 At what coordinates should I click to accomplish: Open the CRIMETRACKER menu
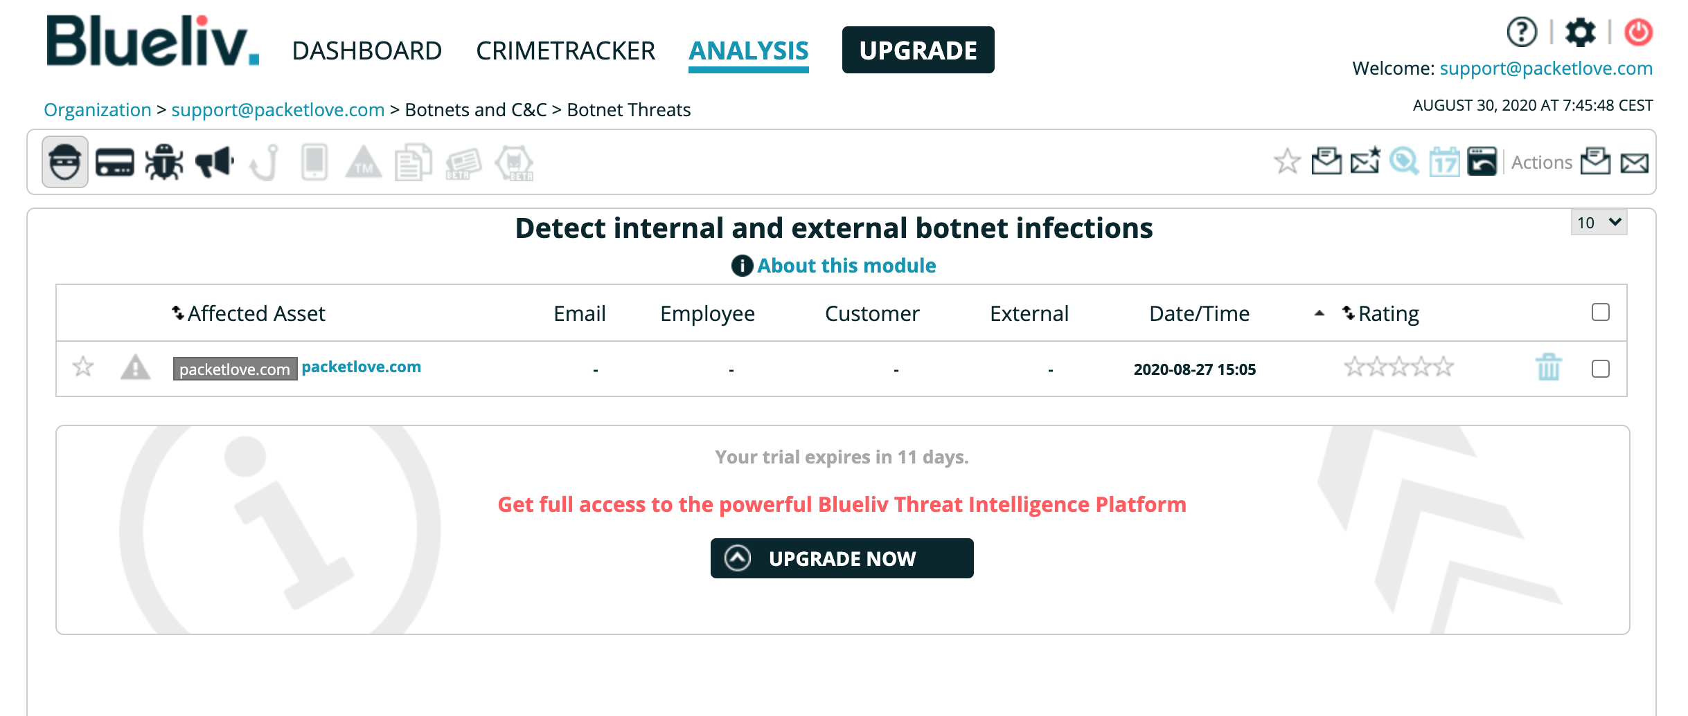click(x=565, y=51)
